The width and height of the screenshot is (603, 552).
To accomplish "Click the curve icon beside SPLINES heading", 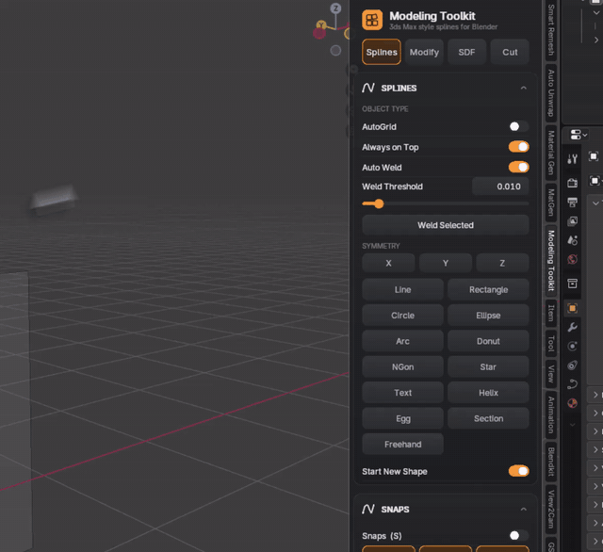I will [x=368, y=88].
